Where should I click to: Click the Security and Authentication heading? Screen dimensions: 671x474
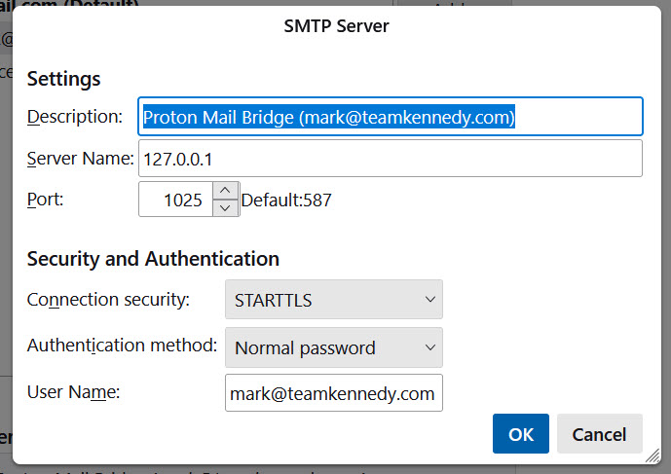153,259
